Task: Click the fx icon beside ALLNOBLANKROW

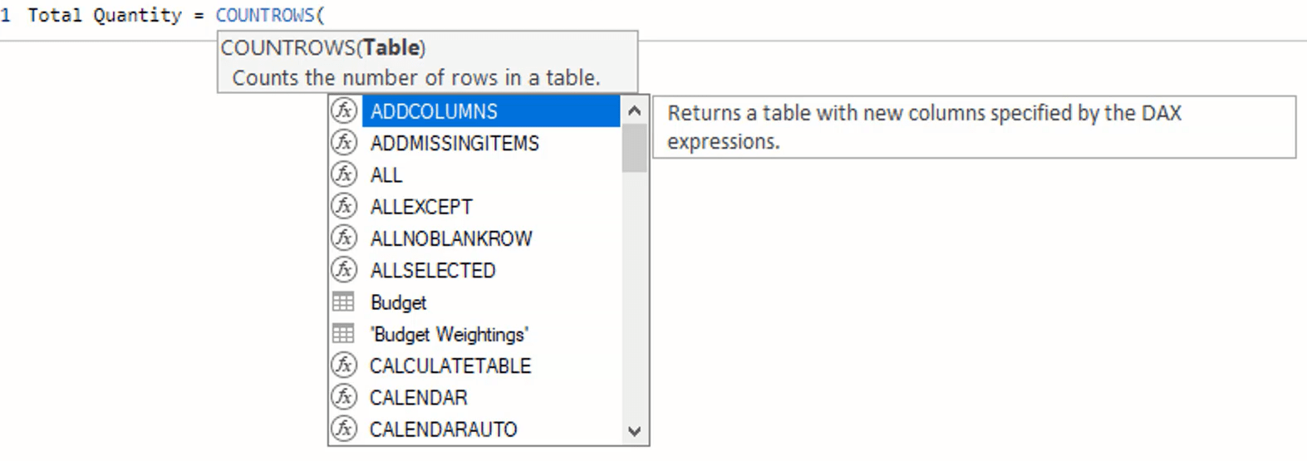Action: coord(344,238)
